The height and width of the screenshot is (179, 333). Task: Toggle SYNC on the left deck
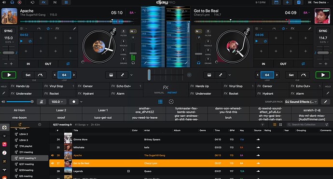(8, 31)
